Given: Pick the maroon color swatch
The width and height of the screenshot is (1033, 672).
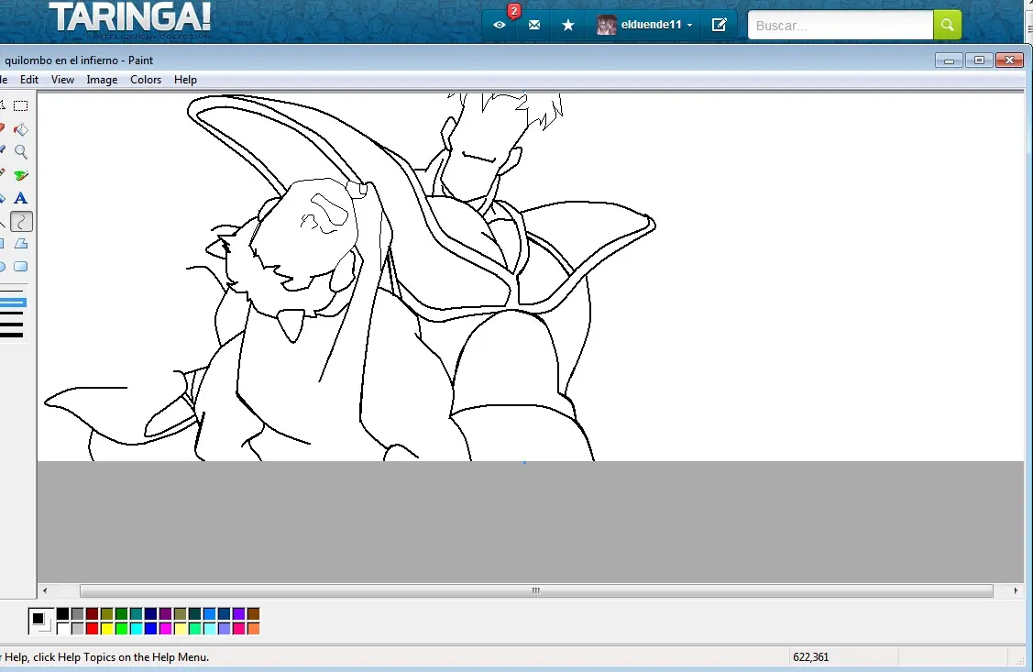Looking at the screenshot, I should (93, 614).
